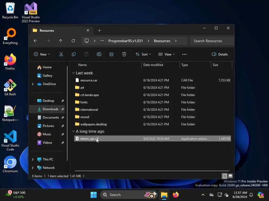
Task: Open Notepad++ desktop shortcut
Action: 10,113
